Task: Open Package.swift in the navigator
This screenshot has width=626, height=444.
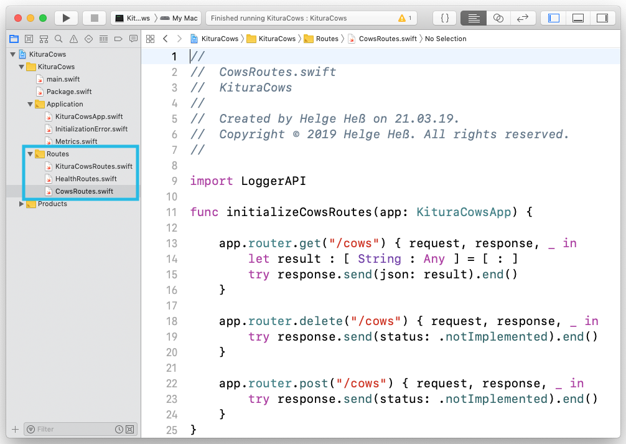Action: point(69,92)
